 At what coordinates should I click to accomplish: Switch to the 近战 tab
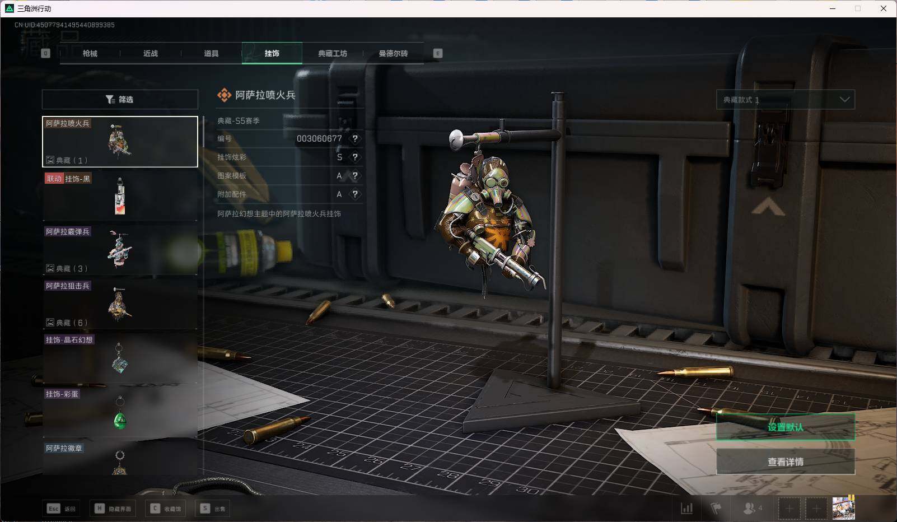click(150, 53)
